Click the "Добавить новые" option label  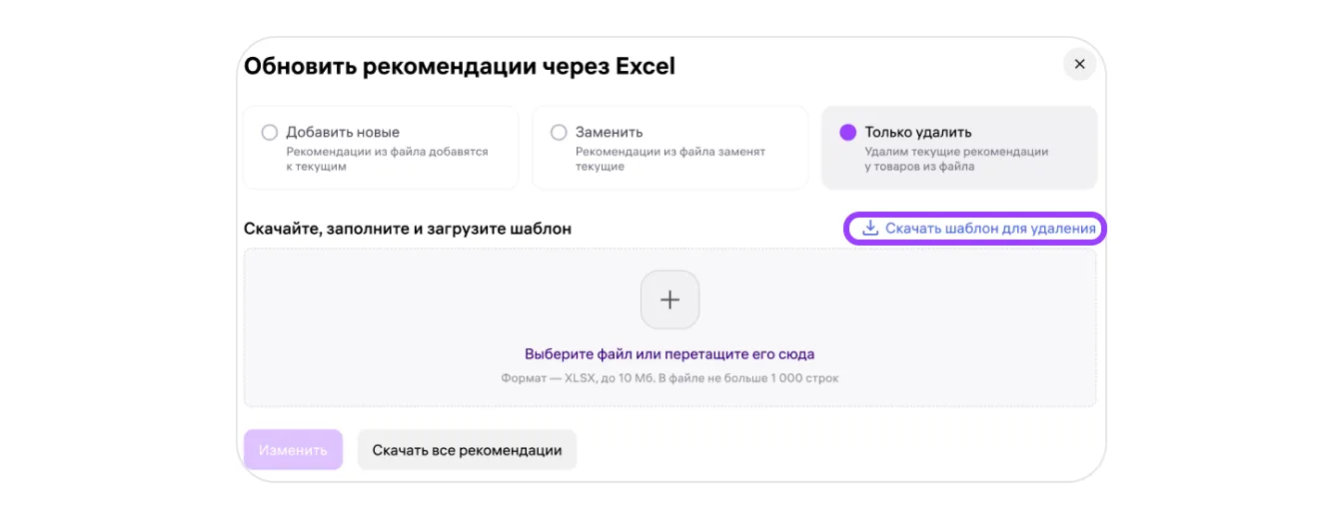(343, 132)
